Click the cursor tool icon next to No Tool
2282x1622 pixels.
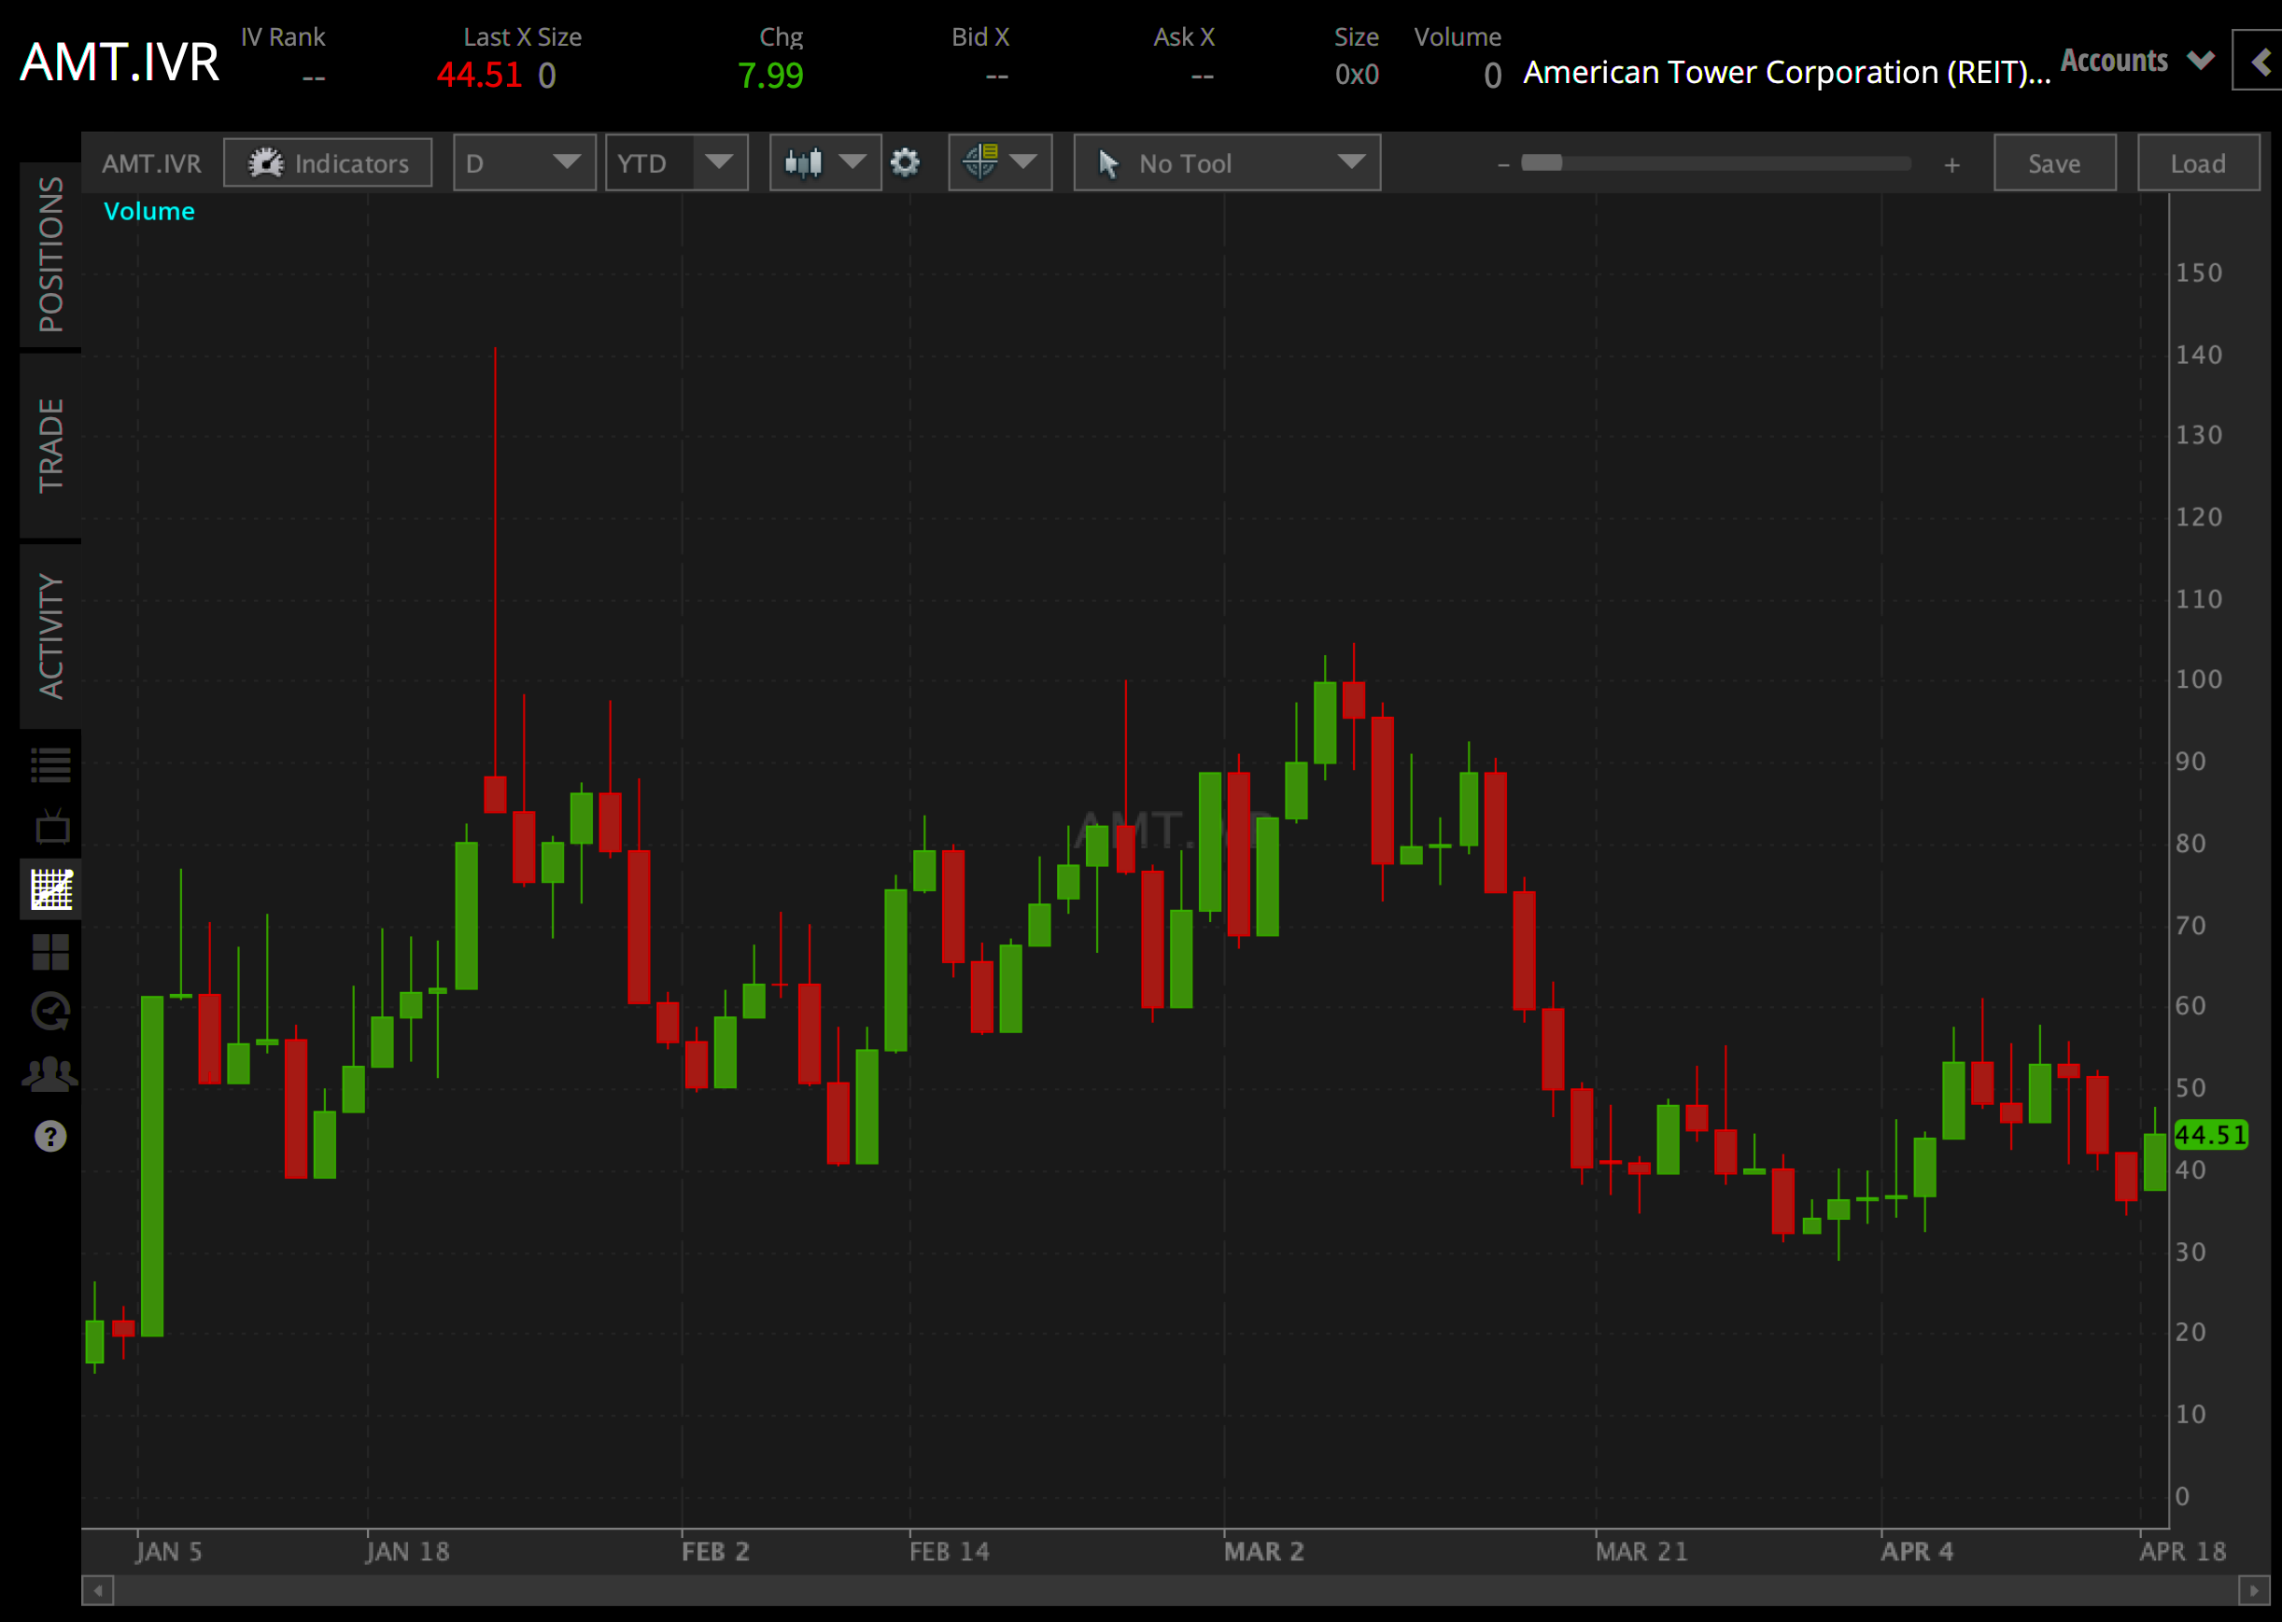pos(1109,162)
